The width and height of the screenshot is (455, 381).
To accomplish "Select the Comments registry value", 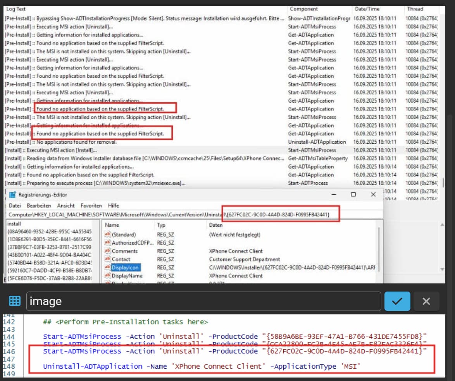I will [x=125, y=251].
